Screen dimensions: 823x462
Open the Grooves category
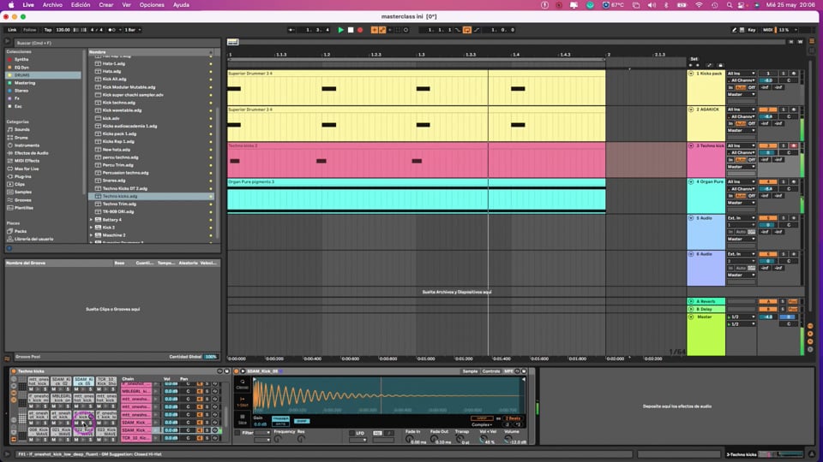point(22,200)
